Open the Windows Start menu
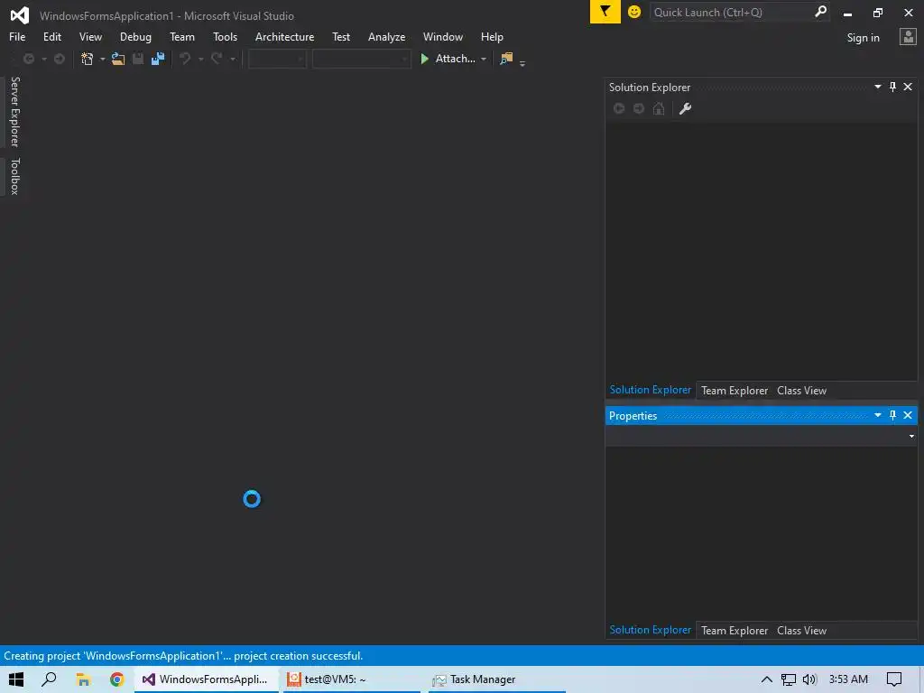 (16, 679)
